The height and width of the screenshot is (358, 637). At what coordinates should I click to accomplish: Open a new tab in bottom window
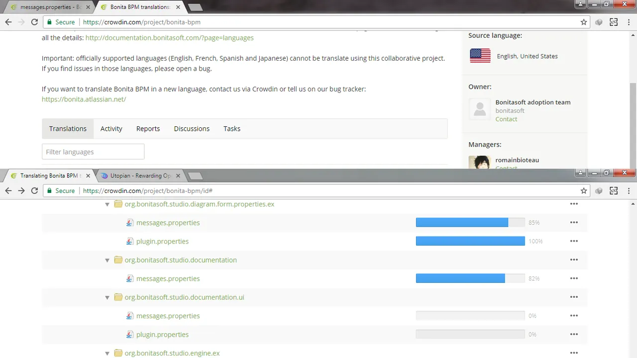[195, 176]
